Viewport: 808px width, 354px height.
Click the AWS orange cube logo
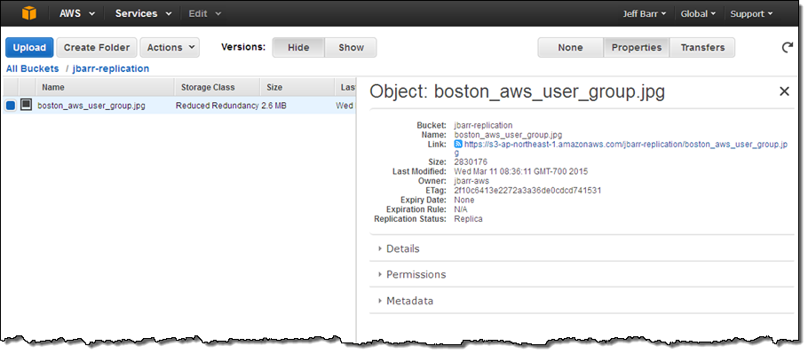click(x=29, y=13)
